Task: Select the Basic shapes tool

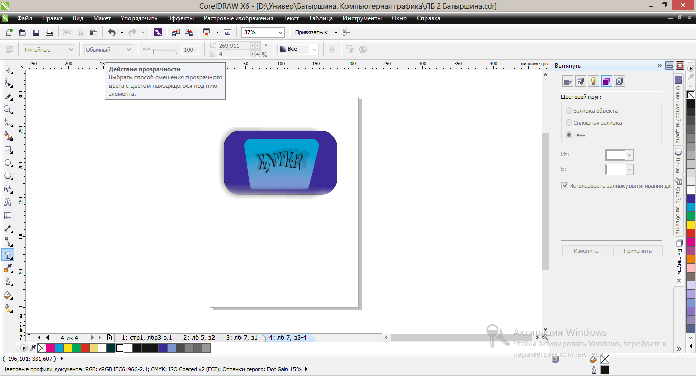Action: [x=8, y=189]
